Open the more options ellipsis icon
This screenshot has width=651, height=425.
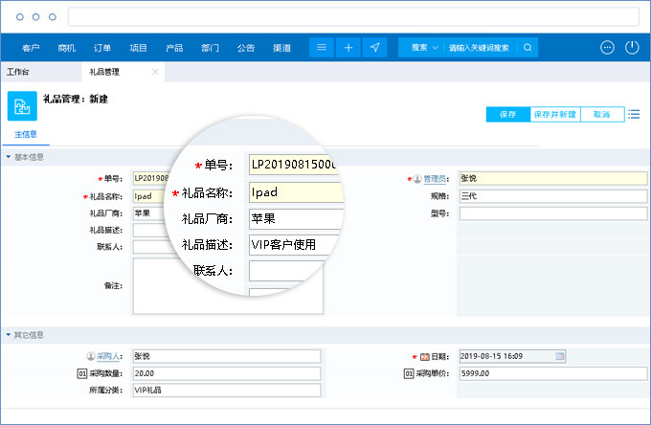click(607, 47)
